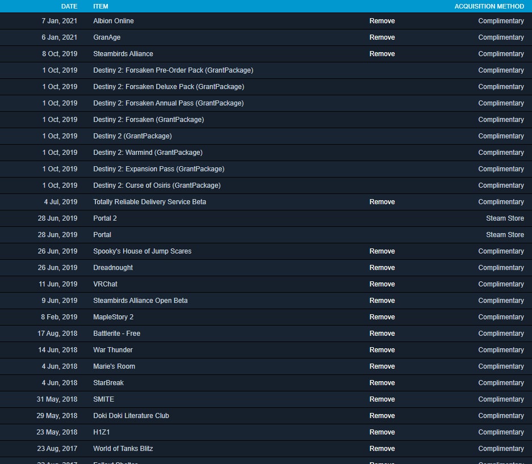Remove Steambirds Alliance Open Beta
Screen dimensions: 532x464
point(382,301)
